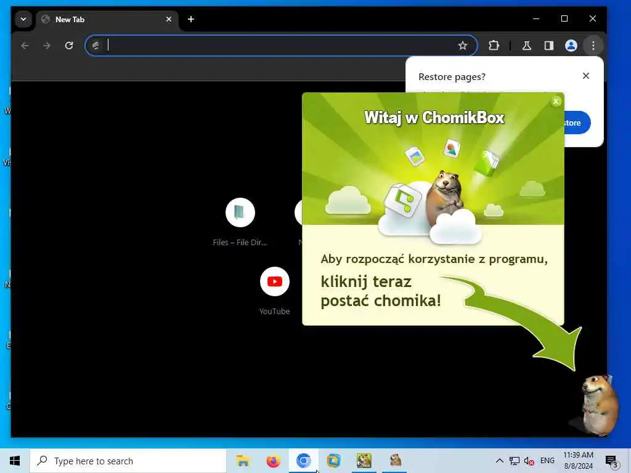
Task: Bookmark this tab with the star icon
Action: click(x=463, y=46)
